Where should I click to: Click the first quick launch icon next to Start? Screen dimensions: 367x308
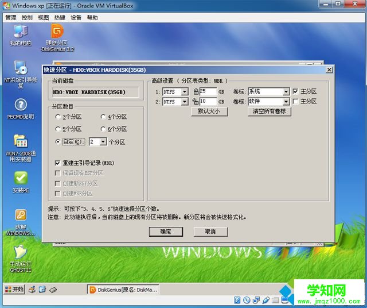[x=32, y=290]
